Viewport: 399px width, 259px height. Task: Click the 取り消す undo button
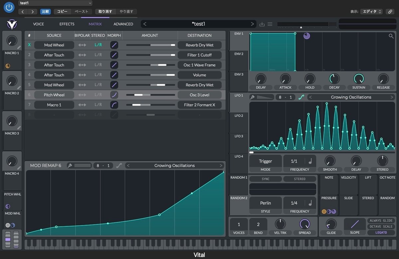[x=105, y=11]
